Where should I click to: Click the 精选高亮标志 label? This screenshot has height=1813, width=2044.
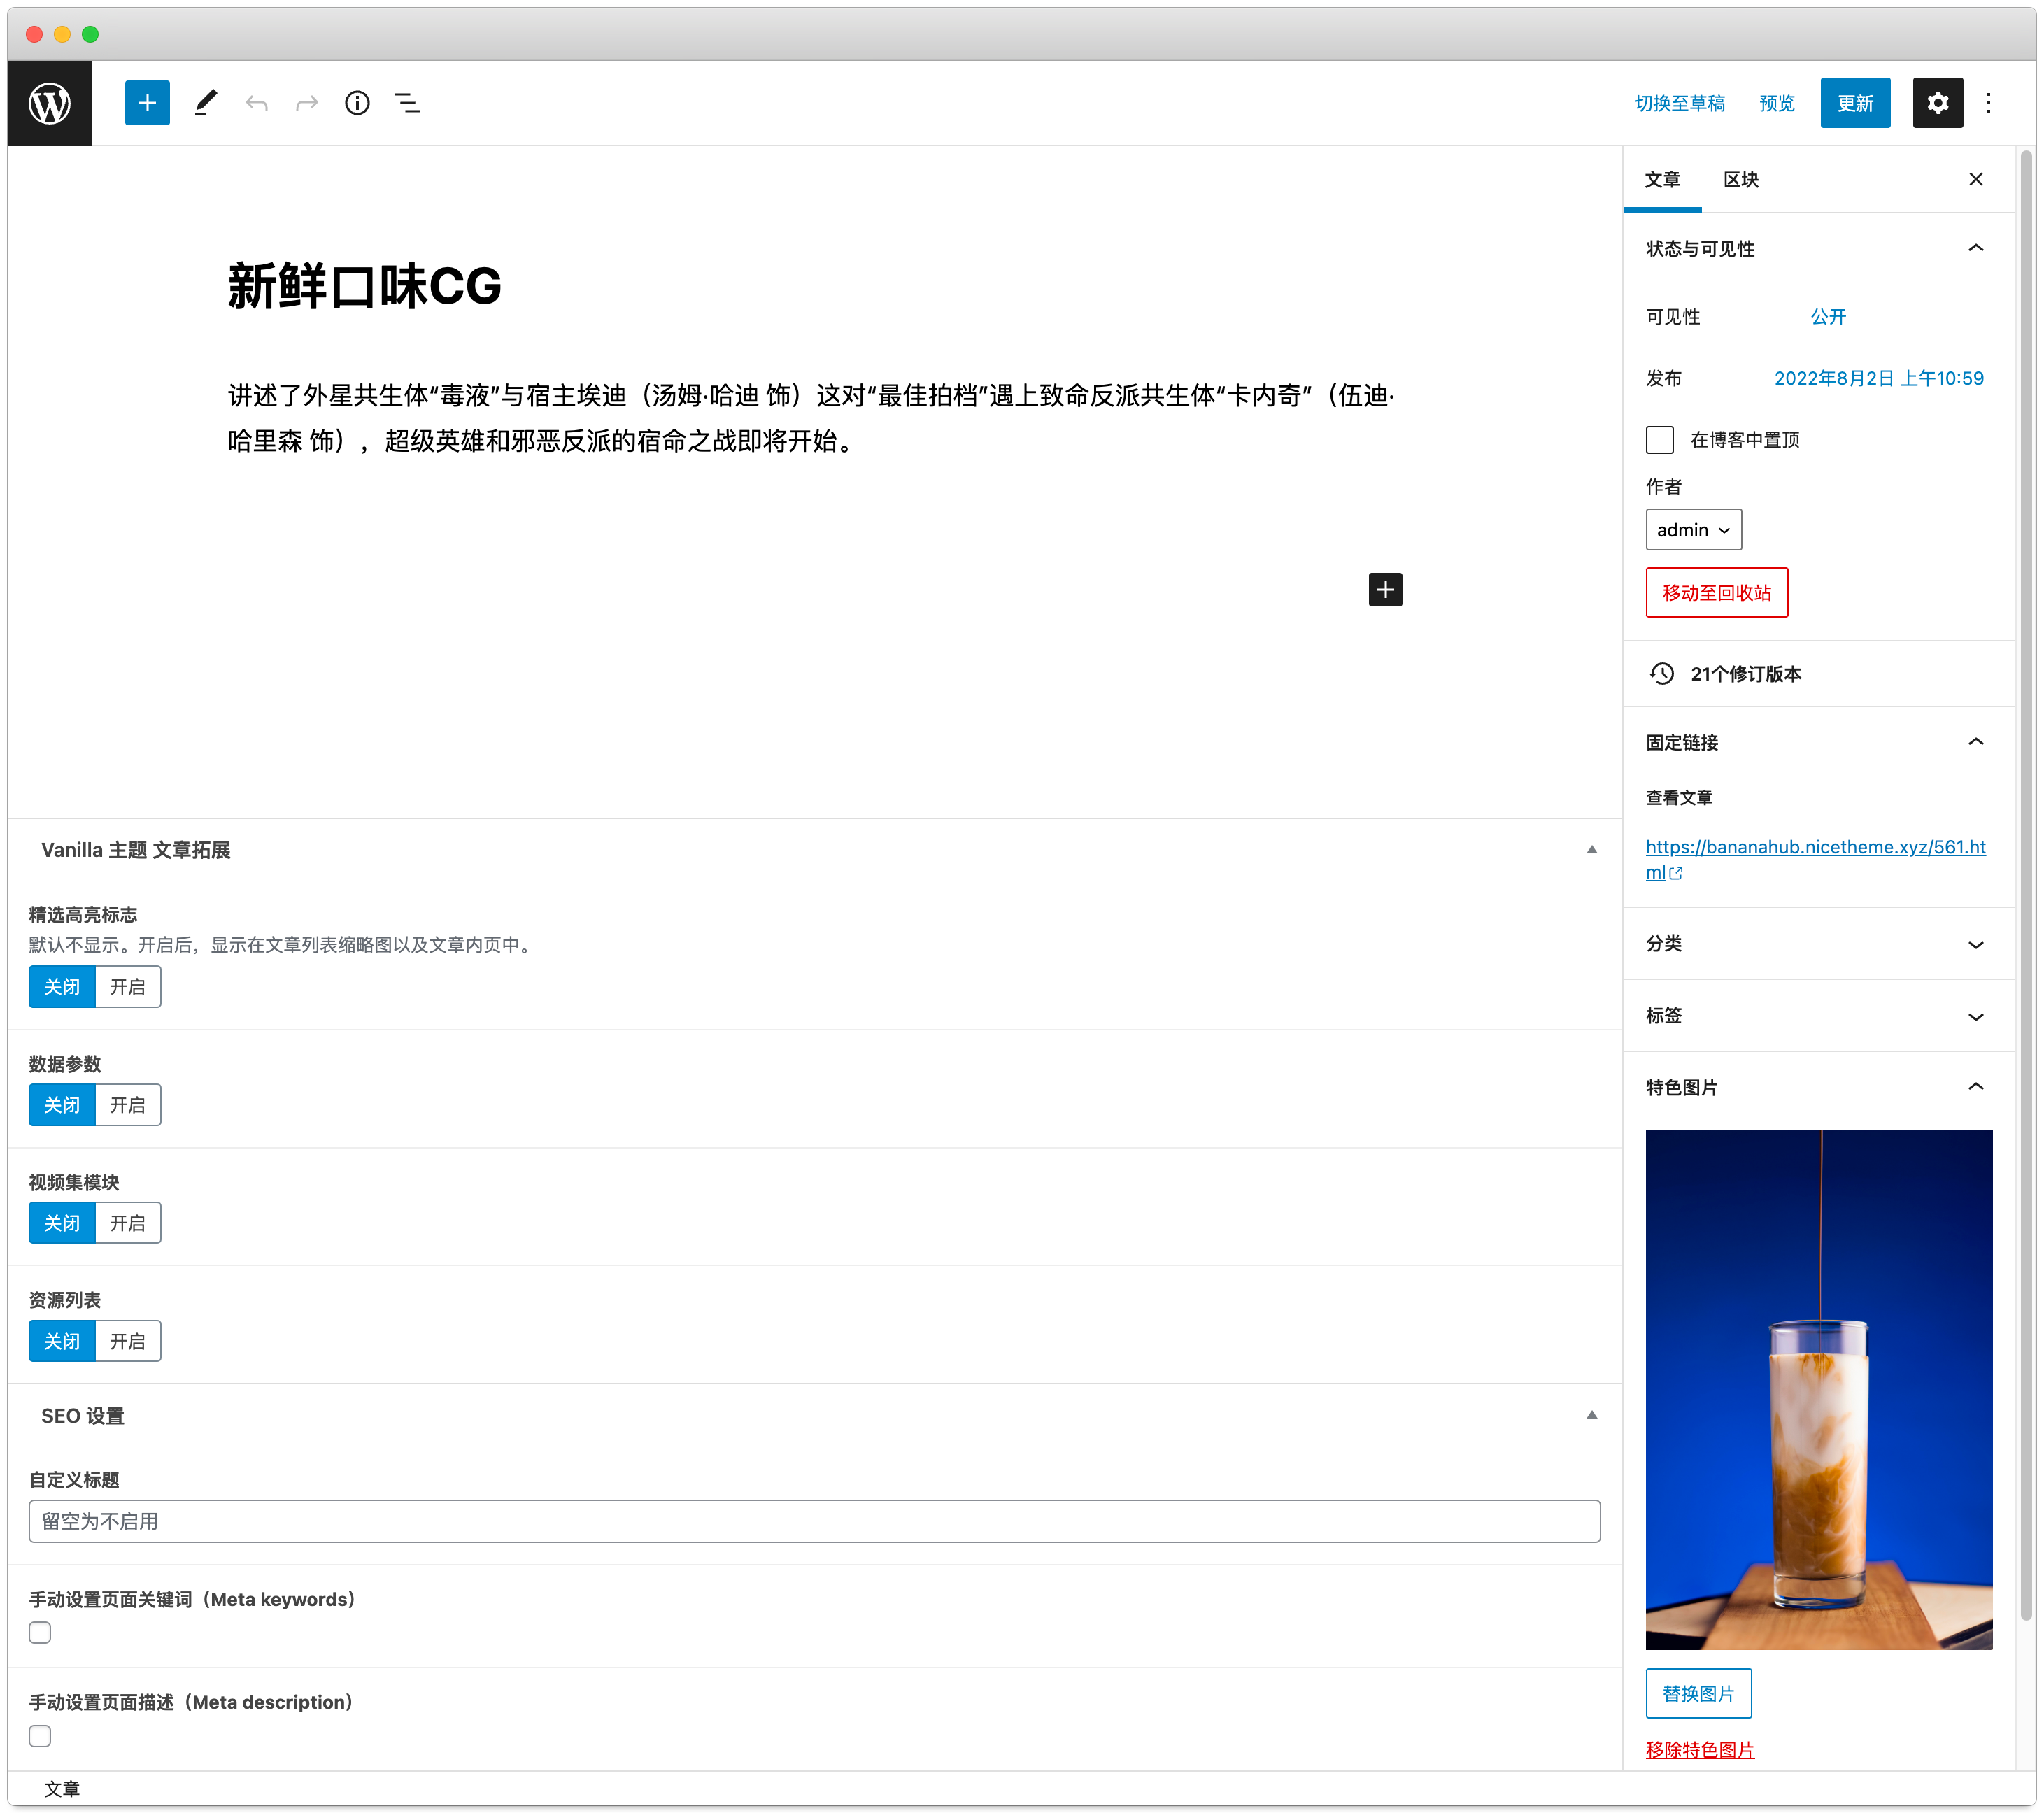pyautogui.click(x=83, y=915)
